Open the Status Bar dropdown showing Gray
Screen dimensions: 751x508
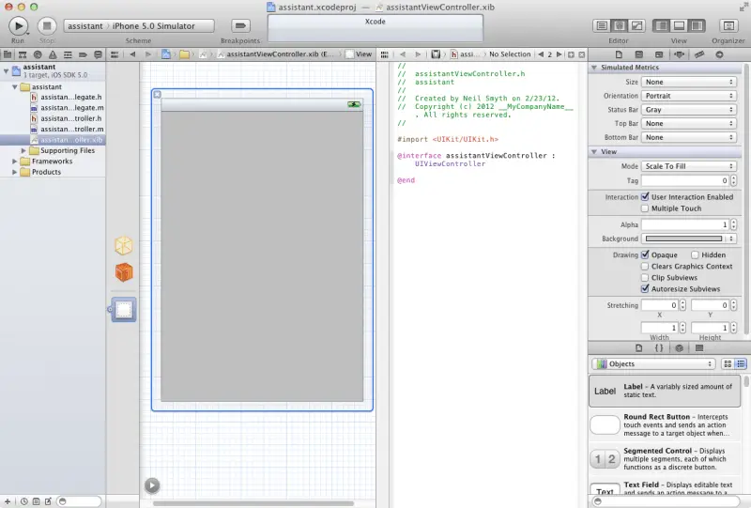pyautogui.click(x=689, y=110)
